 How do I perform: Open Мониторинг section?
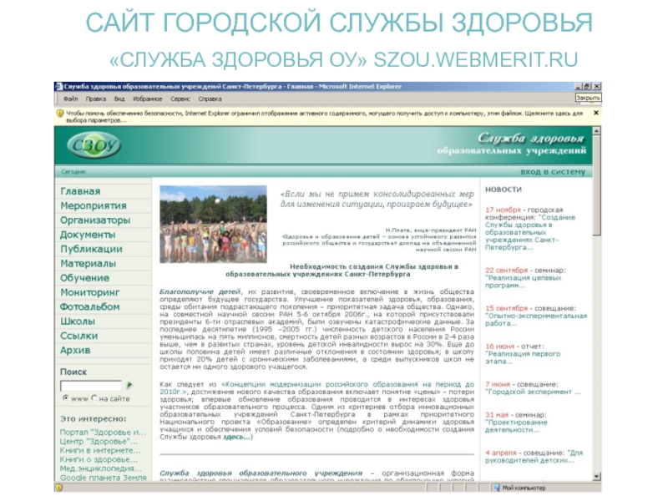[90, 293]
